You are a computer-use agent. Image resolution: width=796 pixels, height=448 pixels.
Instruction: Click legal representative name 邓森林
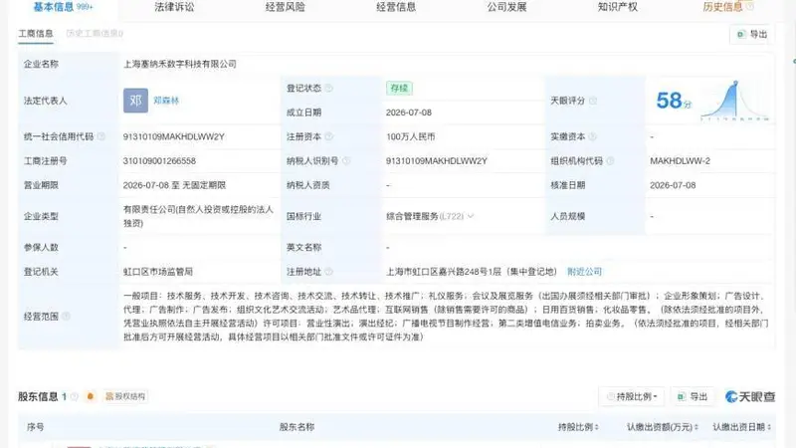(x=166, y=101)
